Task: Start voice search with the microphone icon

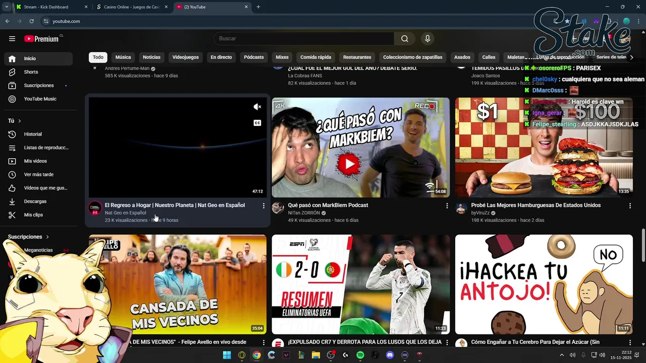Action: (x=427, y=39)
